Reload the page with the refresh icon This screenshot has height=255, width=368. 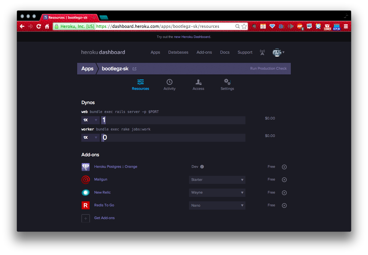pyautogui.click(x=39, y=26)
